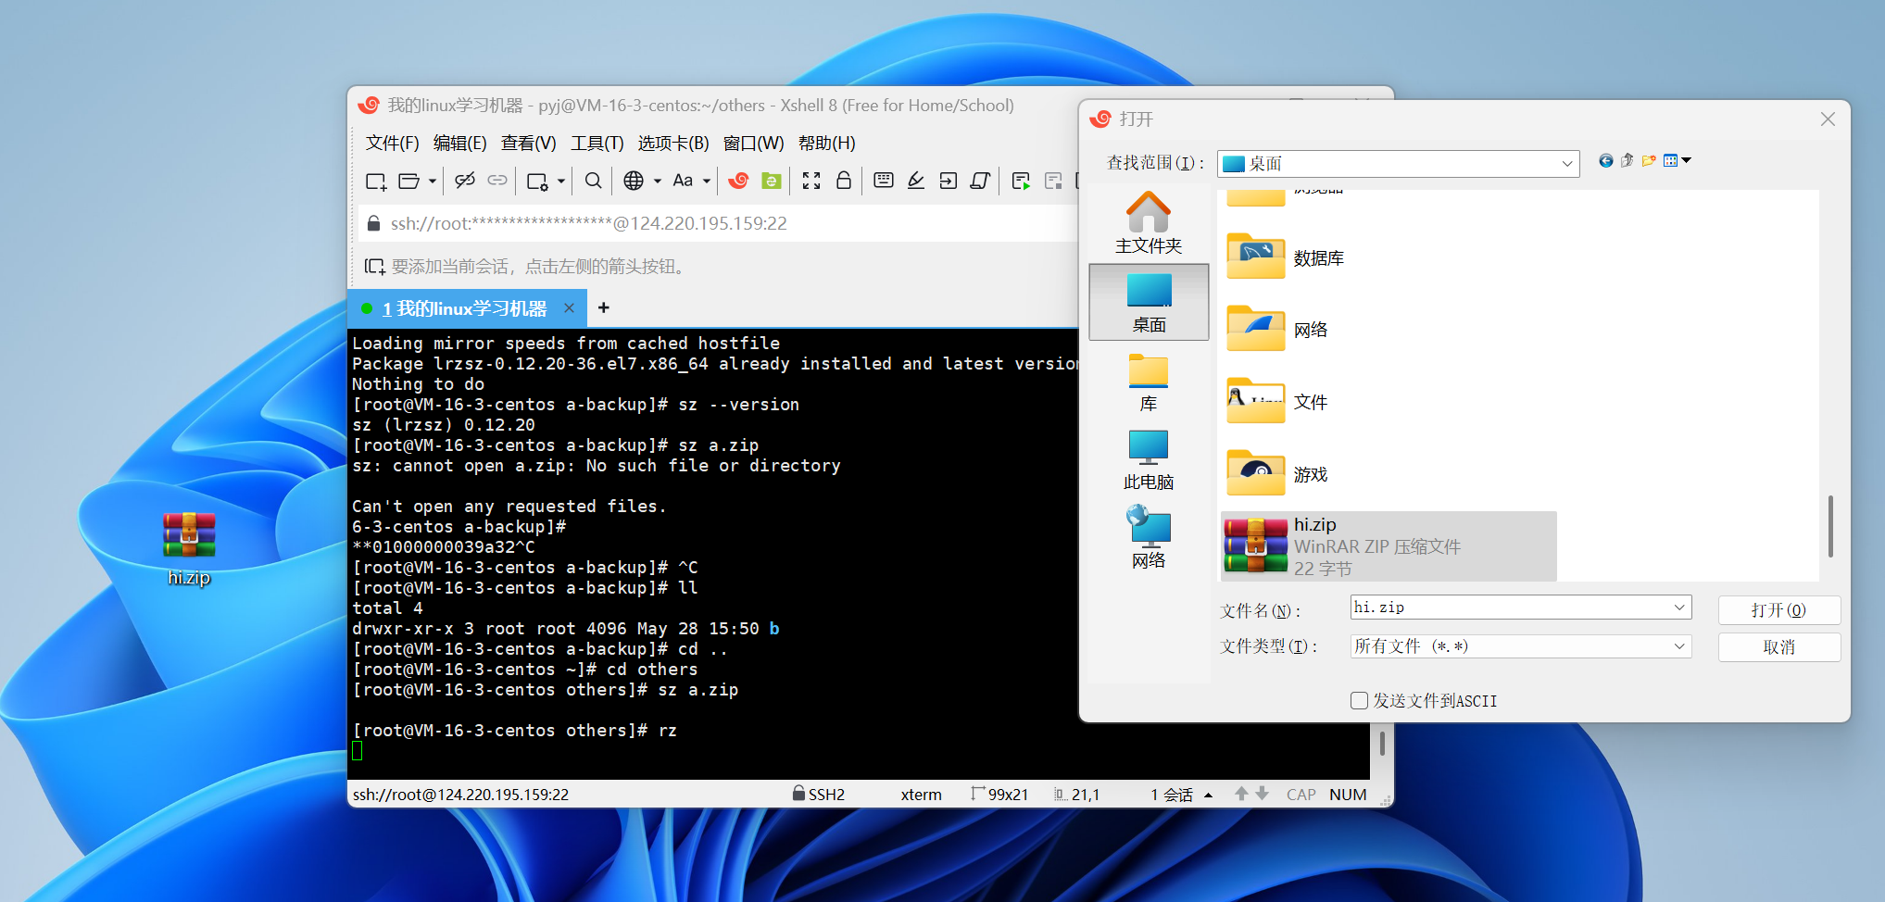1885x902 pixels.
Task: Expand the properties icon dropdown arrow
Action: (560, 182)
